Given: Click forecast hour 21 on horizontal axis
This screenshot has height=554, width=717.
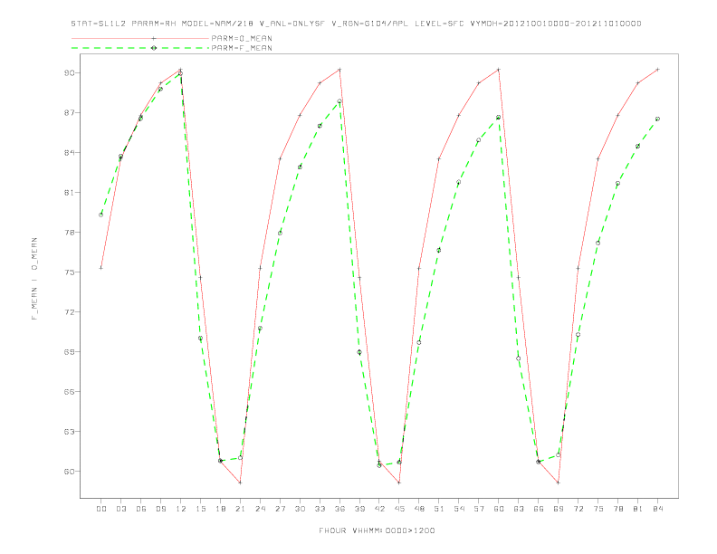Looking at the screenshot, I should coord(240,509).
